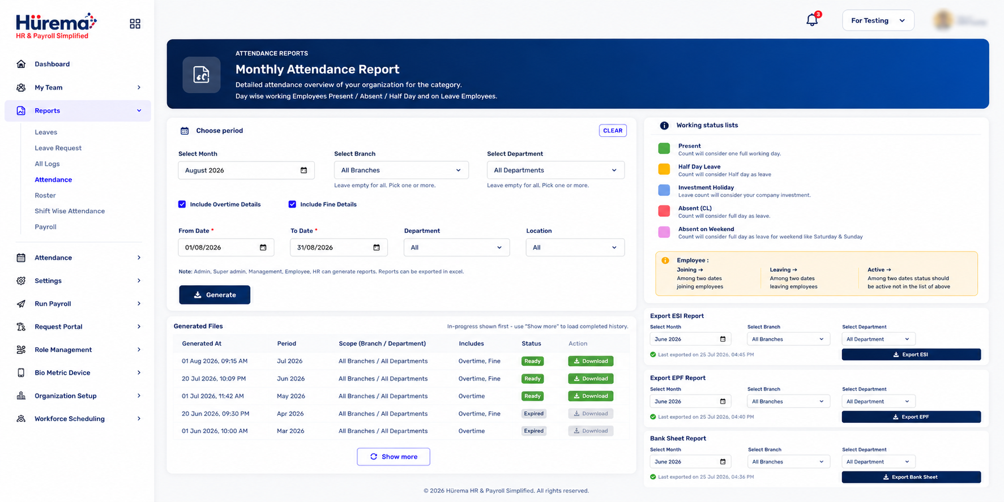Open calendar picker in From Date field
Screen dimensions: 1004x502
pyautogui.click(x=263, y=247)
